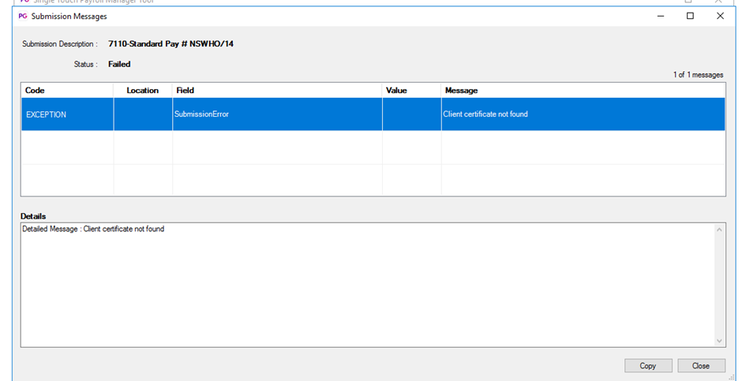This screenshot has width=742, height=381.
Task: Close the dialog using title bar X
Action: (720, 16)
